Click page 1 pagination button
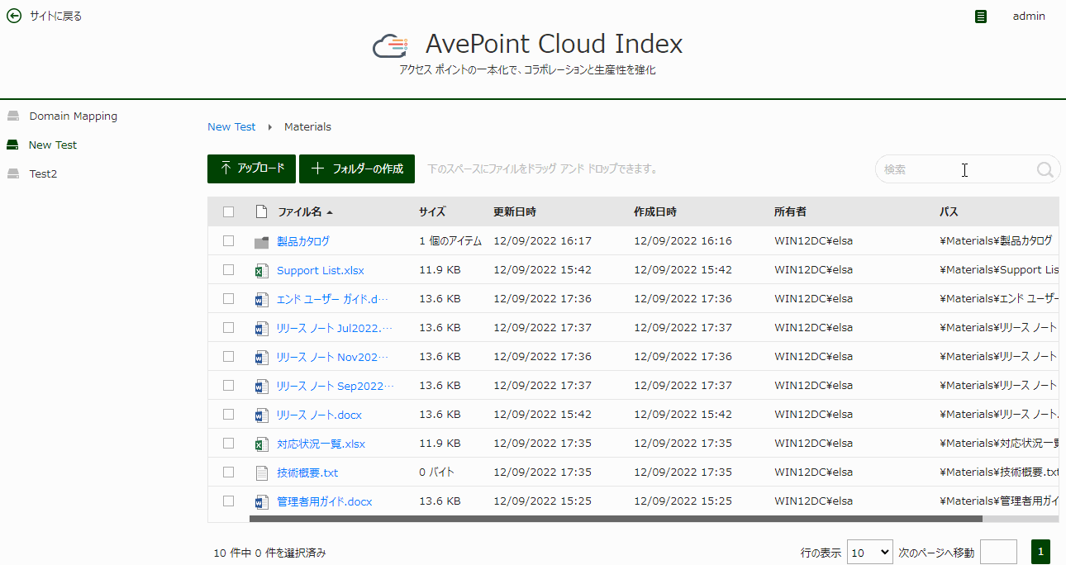Viewport: 1066px width, 565px height. (1040, 552)
